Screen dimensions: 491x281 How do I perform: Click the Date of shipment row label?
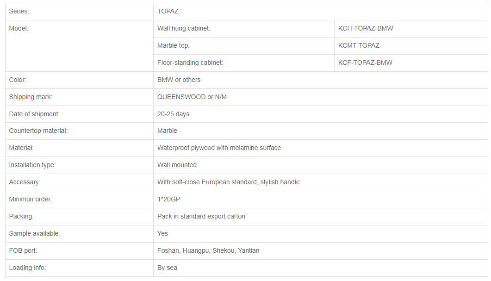tap(34, 114)
